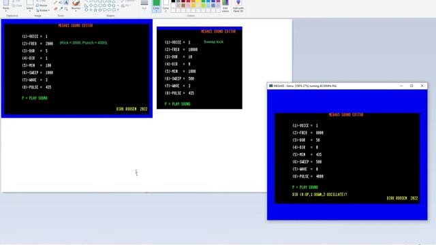Open the Select dropdown arrow
This screenshot has height=245, width=436.
(30, 11)
